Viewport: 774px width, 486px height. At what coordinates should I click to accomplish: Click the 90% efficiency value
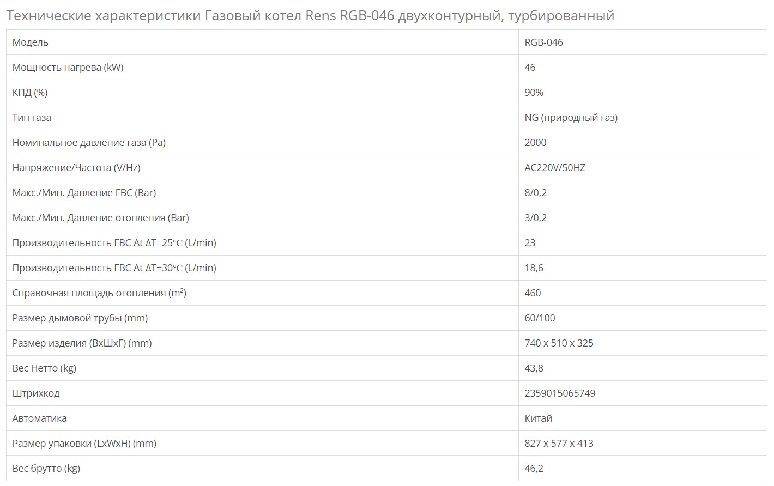[x=534, y=93]
